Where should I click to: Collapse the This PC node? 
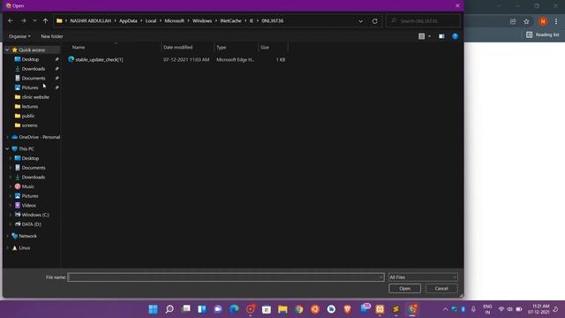coord(7,148)
